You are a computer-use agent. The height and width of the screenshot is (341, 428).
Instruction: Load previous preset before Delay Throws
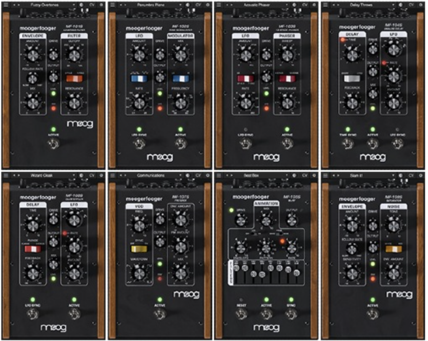pyautogui.click(x=334, y=5)
